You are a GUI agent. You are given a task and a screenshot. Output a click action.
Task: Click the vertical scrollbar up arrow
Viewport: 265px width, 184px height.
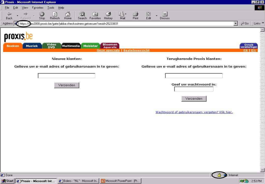coord(262,30)
